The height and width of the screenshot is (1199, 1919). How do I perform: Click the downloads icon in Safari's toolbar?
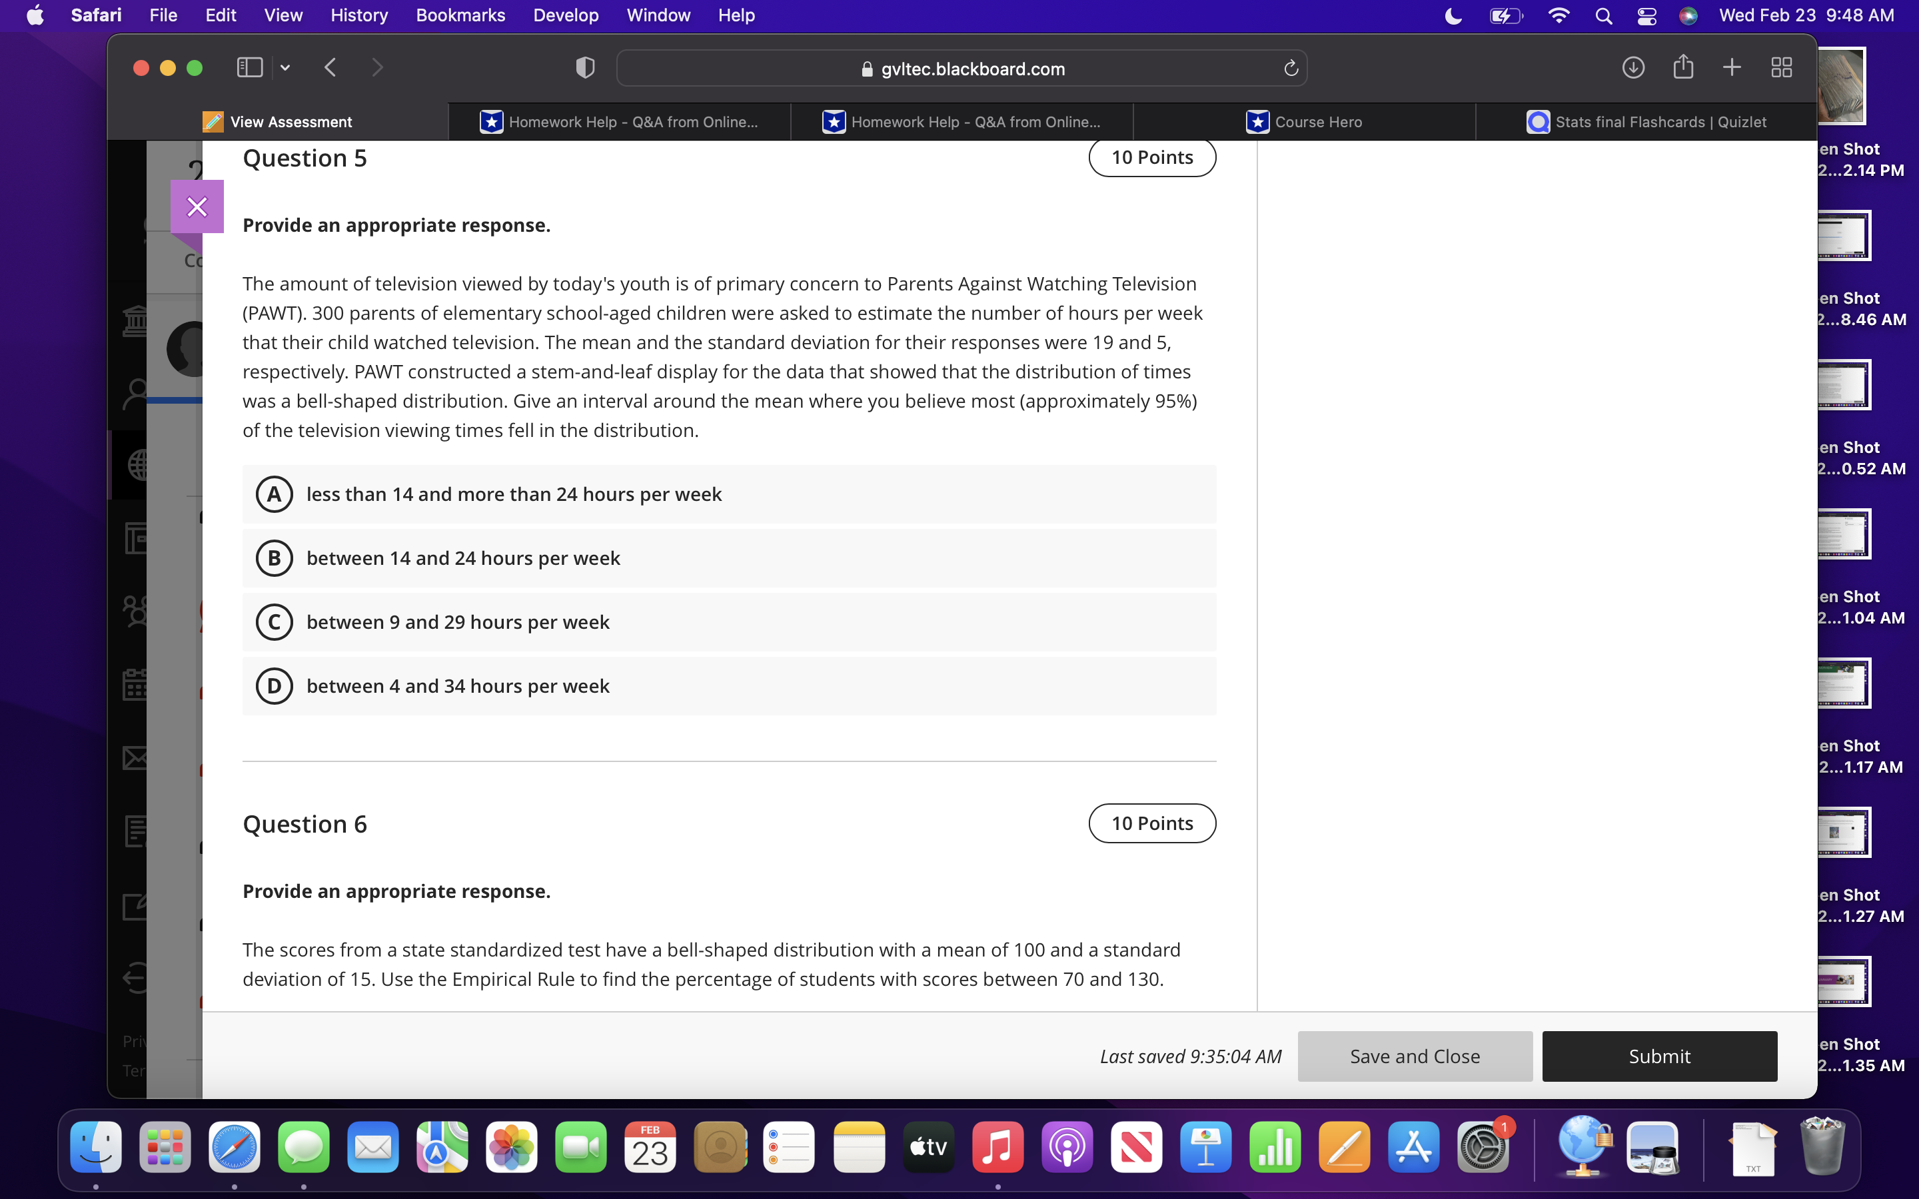1634,67
